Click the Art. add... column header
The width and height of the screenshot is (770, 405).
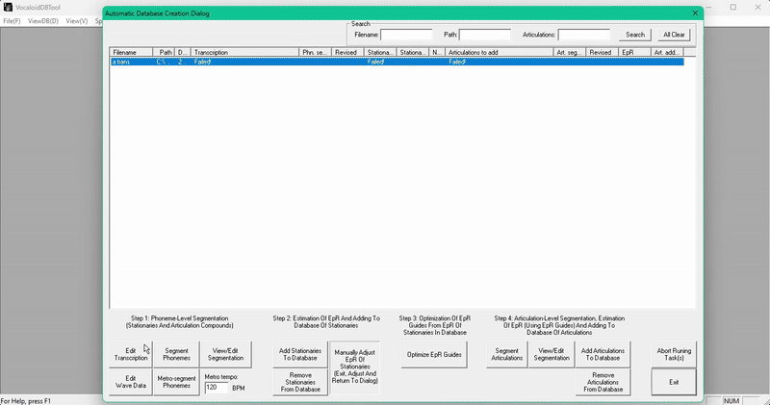tap(667, 52)
